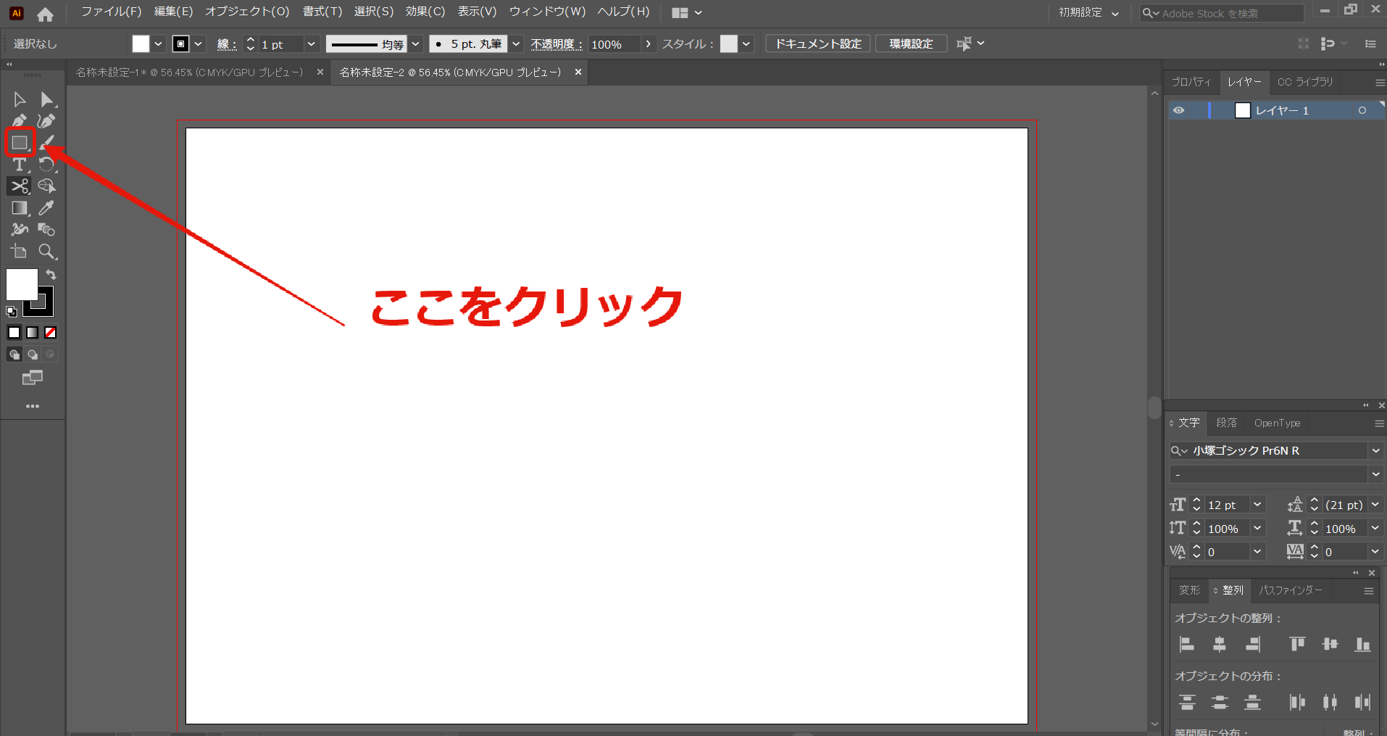Open the variable width profile 均等 dropdown
Screen dimensions: 1387x736
[x=416, y=44]
